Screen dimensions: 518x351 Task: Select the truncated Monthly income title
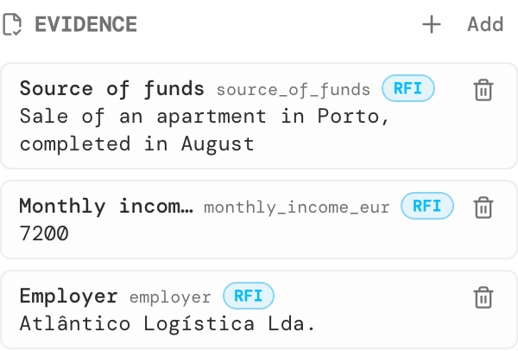tap(106, 206)
